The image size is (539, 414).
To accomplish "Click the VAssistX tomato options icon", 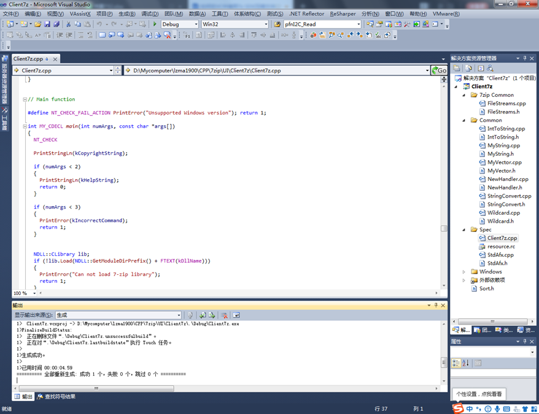I will 313,35.
